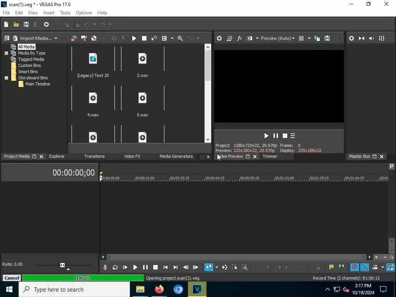
Task: Open Master Bus audio properties gear
Action: pyautogui.click(x=351, y=38)
